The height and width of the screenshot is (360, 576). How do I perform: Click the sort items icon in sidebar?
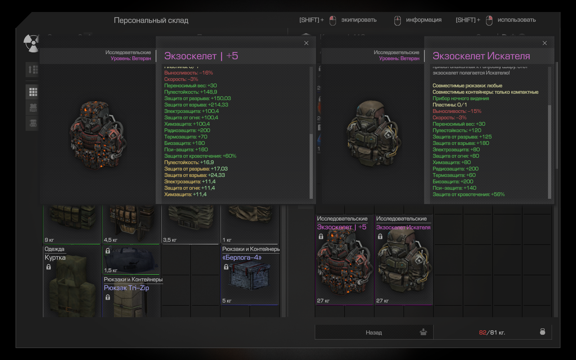(33, 70)
